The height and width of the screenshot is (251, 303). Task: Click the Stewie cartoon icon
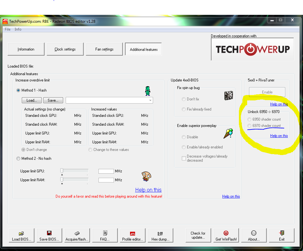(x=146, y=176)
